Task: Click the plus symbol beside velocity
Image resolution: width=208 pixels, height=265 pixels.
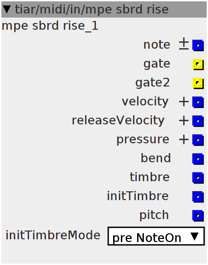Action: (x=184, y=102)
